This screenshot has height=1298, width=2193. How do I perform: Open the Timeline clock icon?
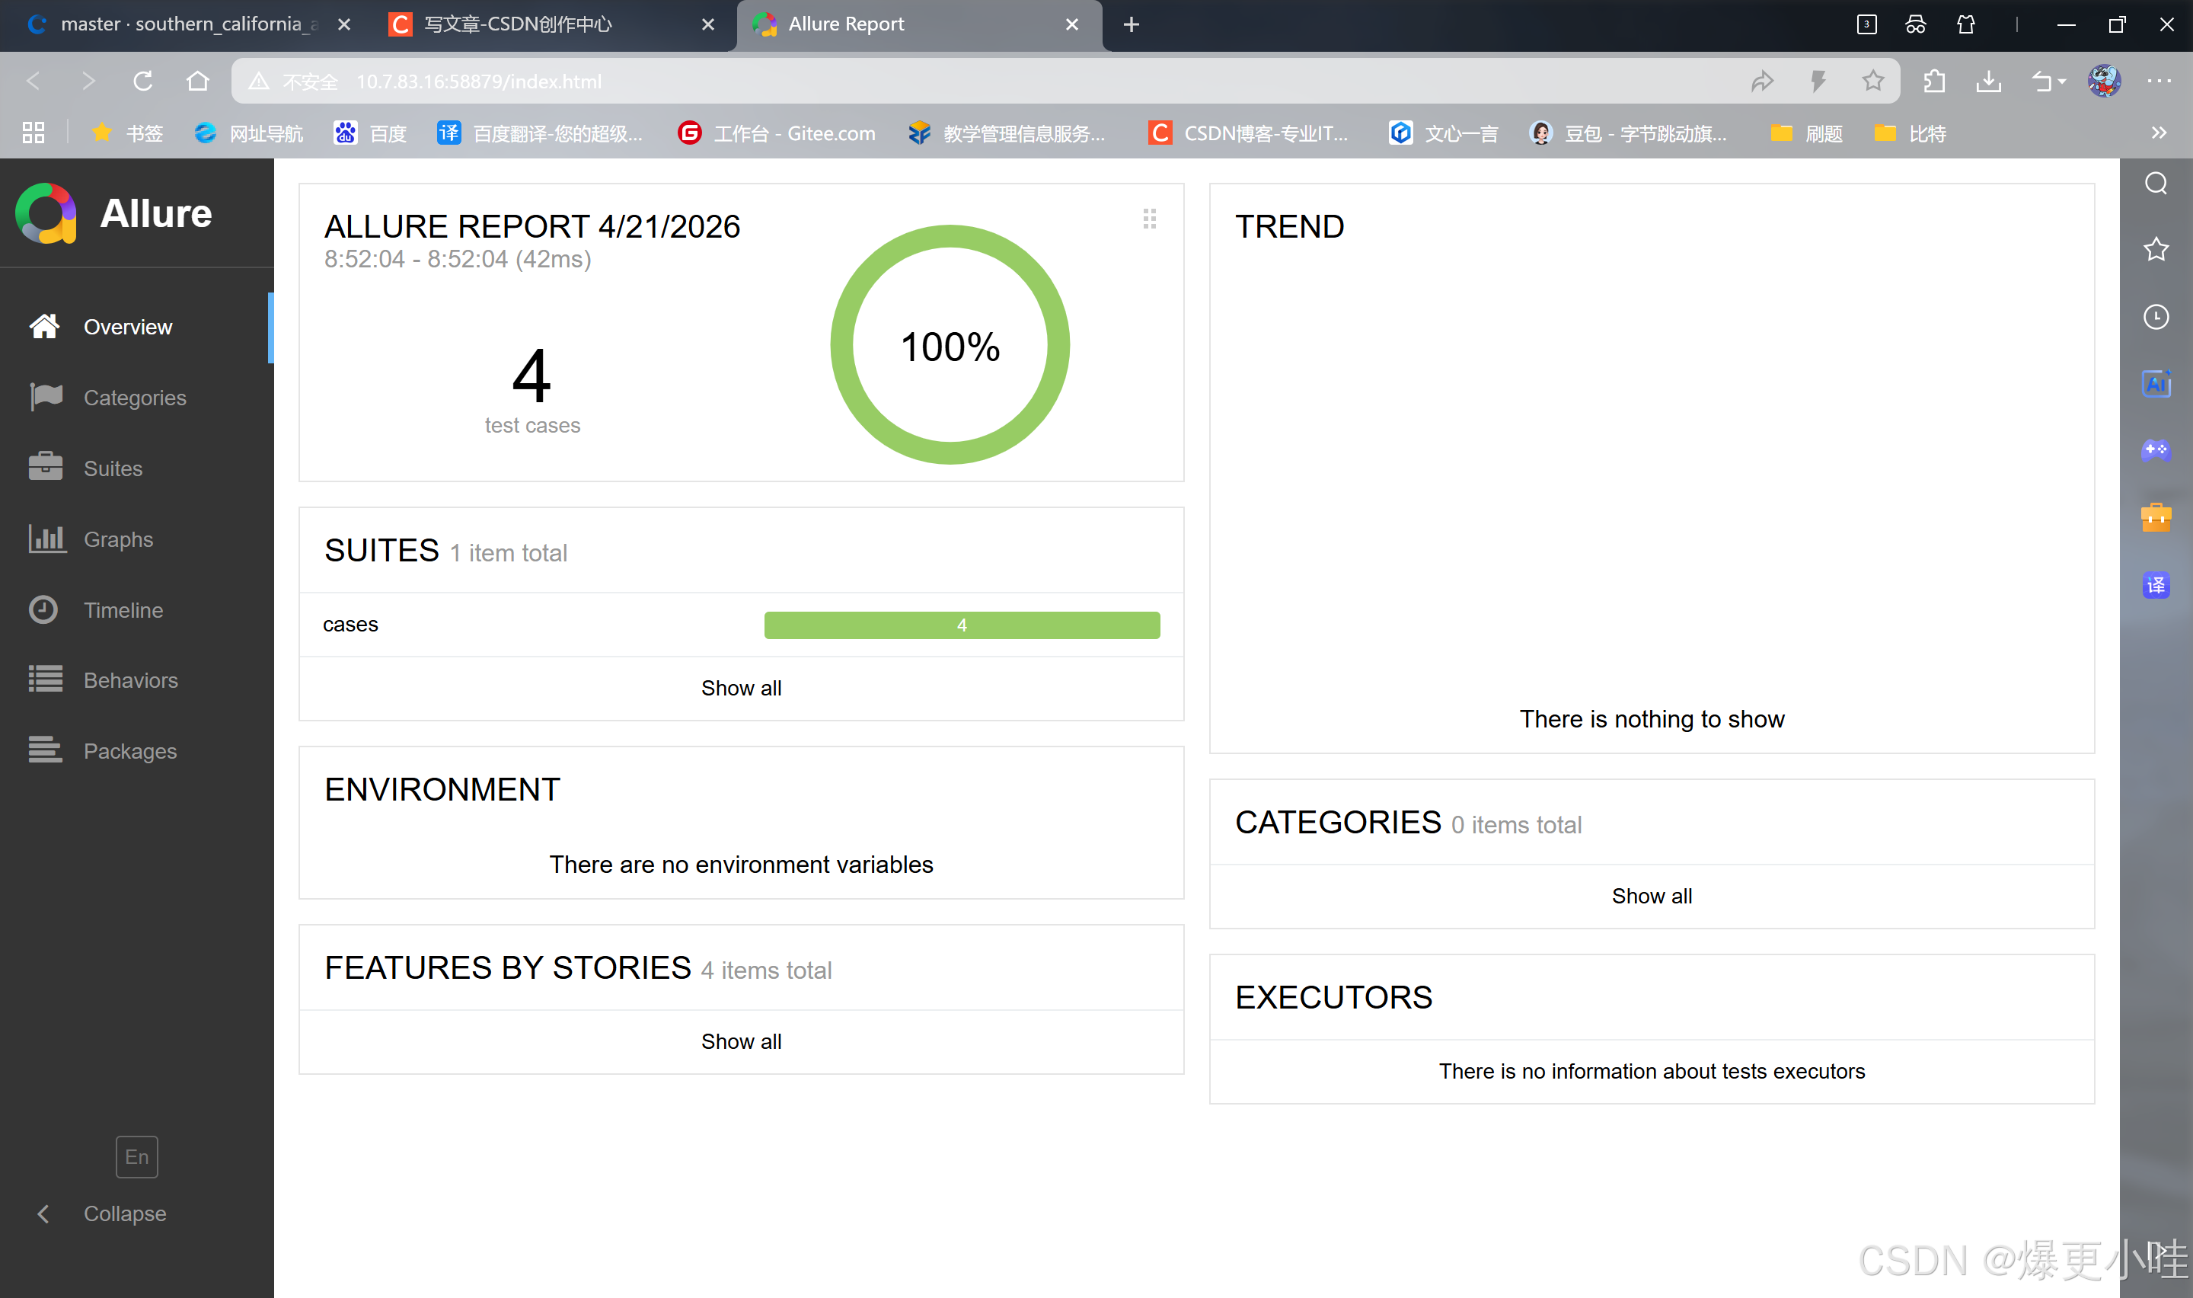click(x=43, y=609)
